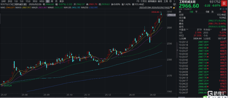Click the 金额 value 155.46亿
Image resolution: width=228 pixels, height=98 pixels.
pos(222,15)
